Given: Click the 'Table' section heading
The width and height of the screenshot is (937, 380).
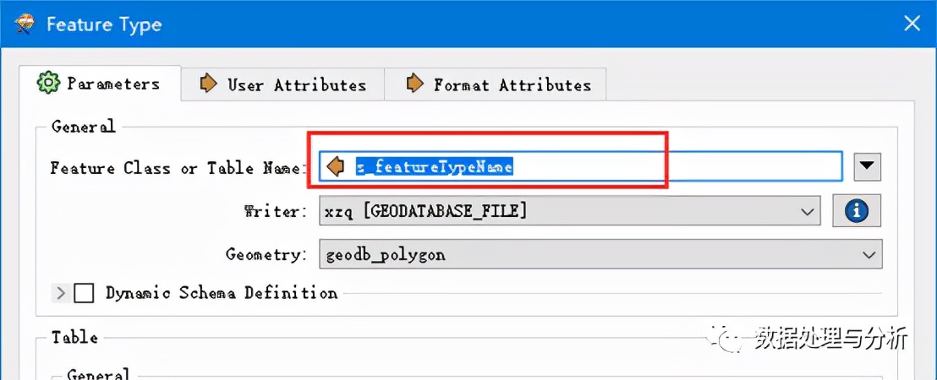Looking at the screenshot, I should pyautogui.click(x=74, y=337).
